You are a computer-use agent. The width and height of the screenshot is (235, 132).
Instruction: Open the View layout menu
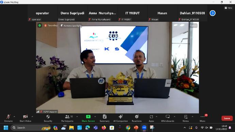point(229,8)
